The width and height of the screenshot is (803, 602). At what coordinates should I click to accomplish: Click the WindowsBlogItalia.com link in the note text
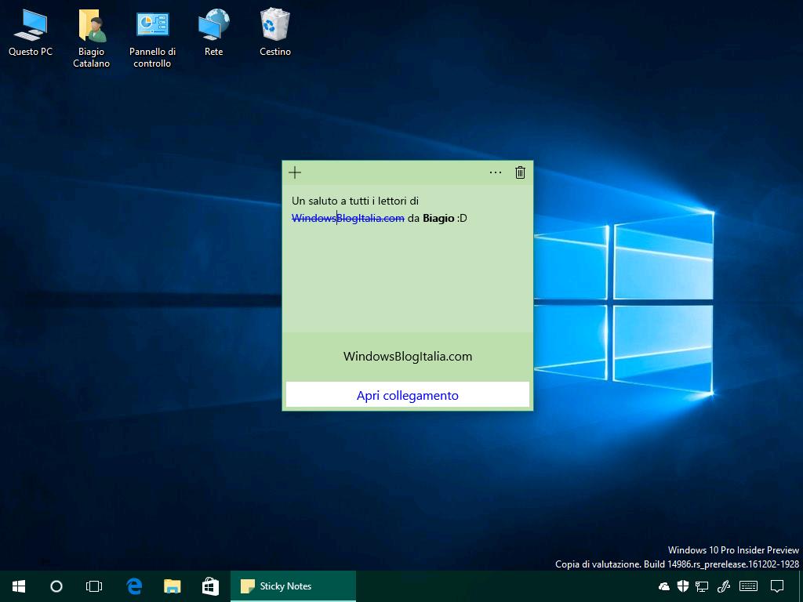pos(347,218)
